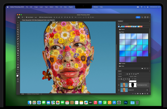167x109 pixels.
Task: Select the Frame tool
Action: (x=18, y=34)
